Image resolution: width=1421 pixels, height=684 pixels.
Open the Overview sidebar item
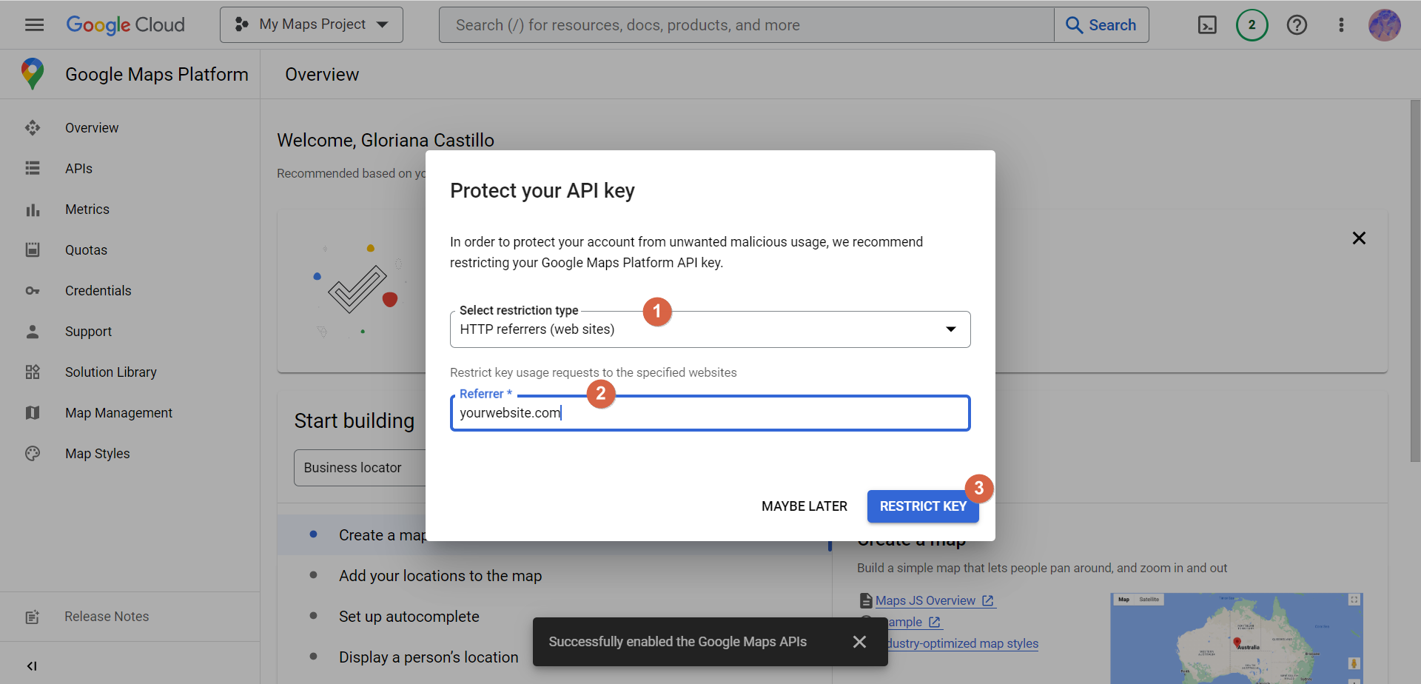92,128
